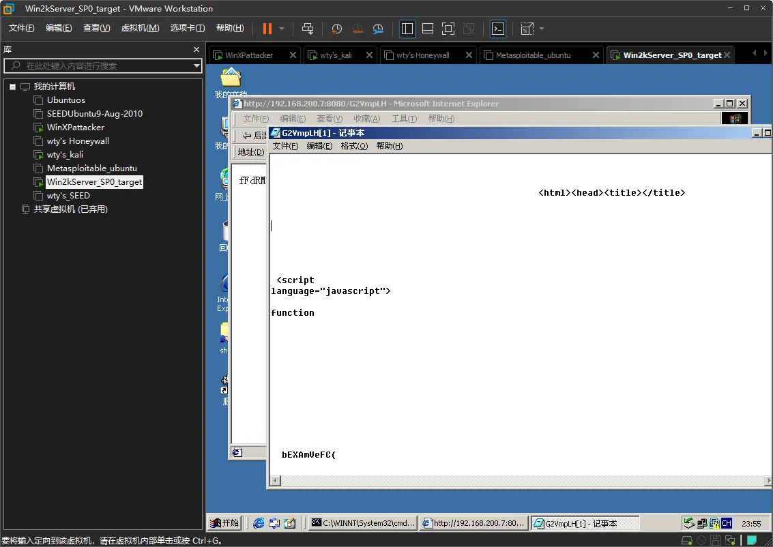Screen dimensions: 773x547
Task: Click Notepad horizontal scrollbar left arrow
Action: click(x=276, y=480)
